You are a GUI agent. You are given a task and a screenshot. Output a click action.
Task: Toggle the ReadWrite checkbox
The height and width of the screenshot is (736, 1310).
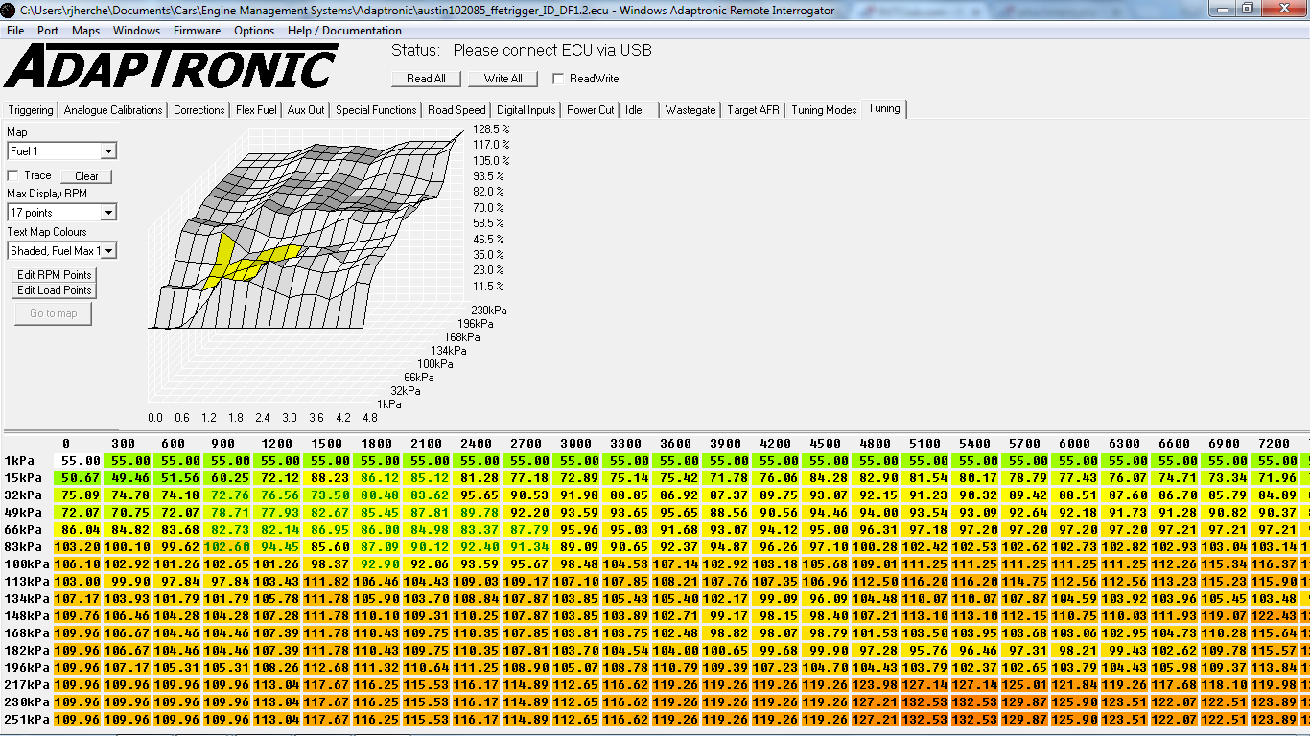[x=558, y=79]
